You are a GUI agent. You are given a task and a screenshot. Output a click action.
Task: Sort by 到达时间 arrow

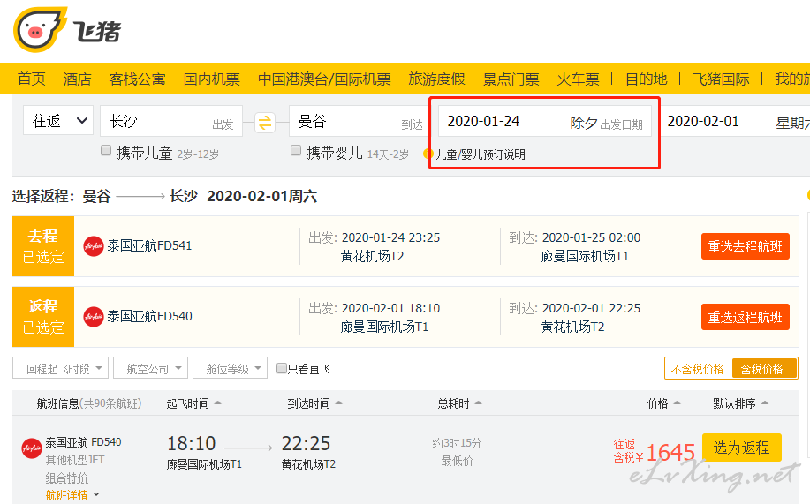coord(339,402)
